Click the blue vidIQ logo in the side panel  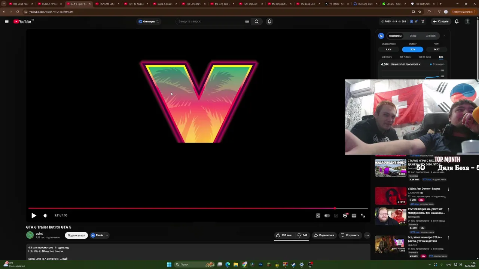[381, 36]
